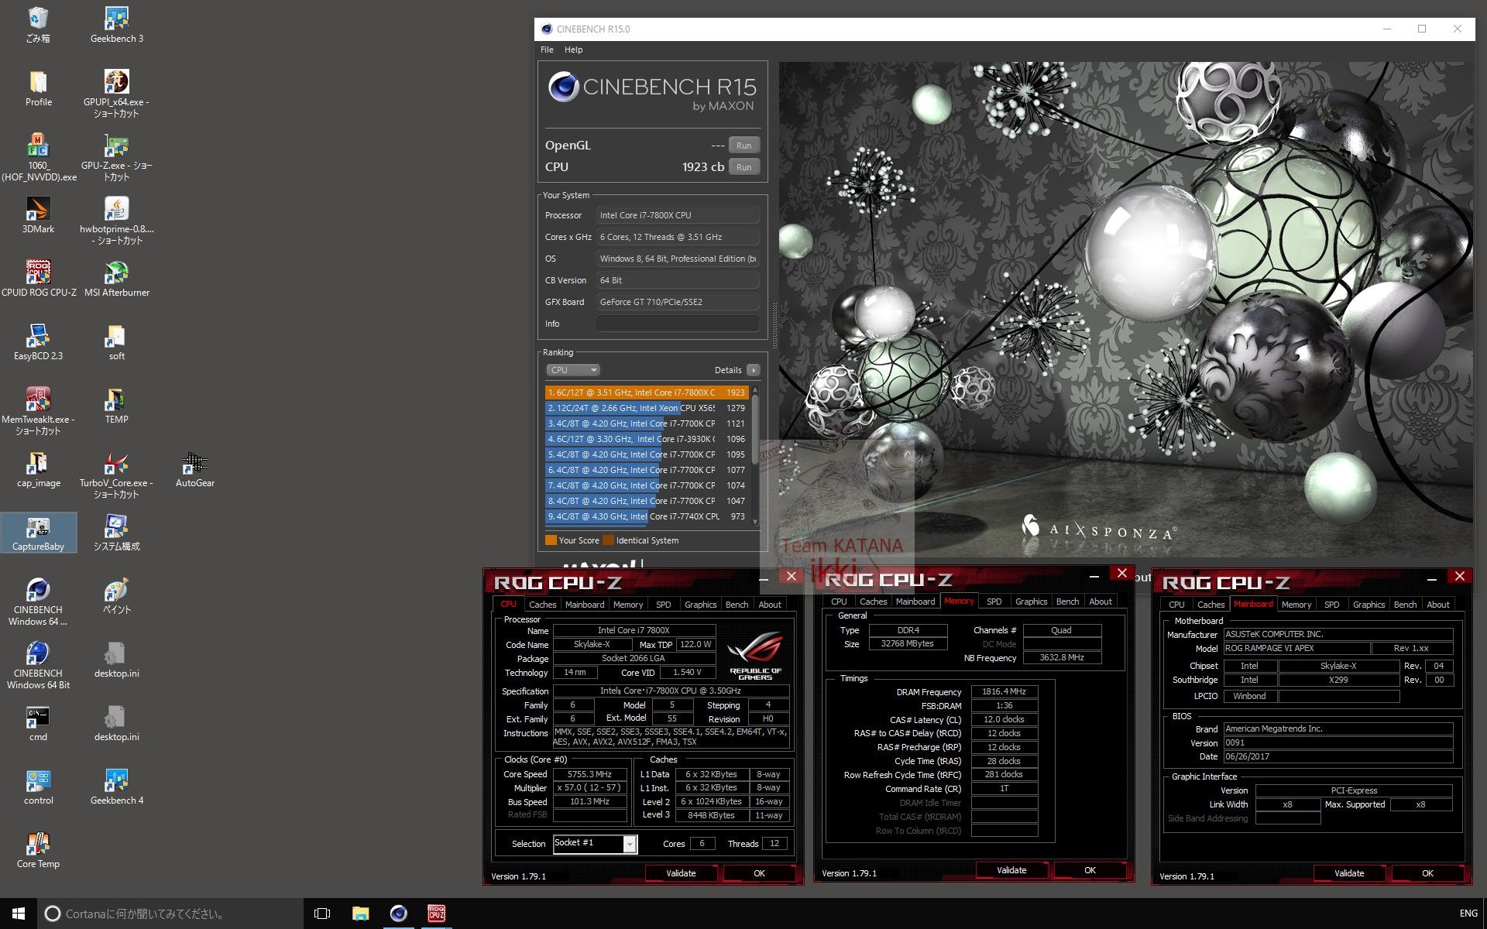Select the Identical System color swatch
Viewport: 1487px width, 929px height.
tap(608, 540)
